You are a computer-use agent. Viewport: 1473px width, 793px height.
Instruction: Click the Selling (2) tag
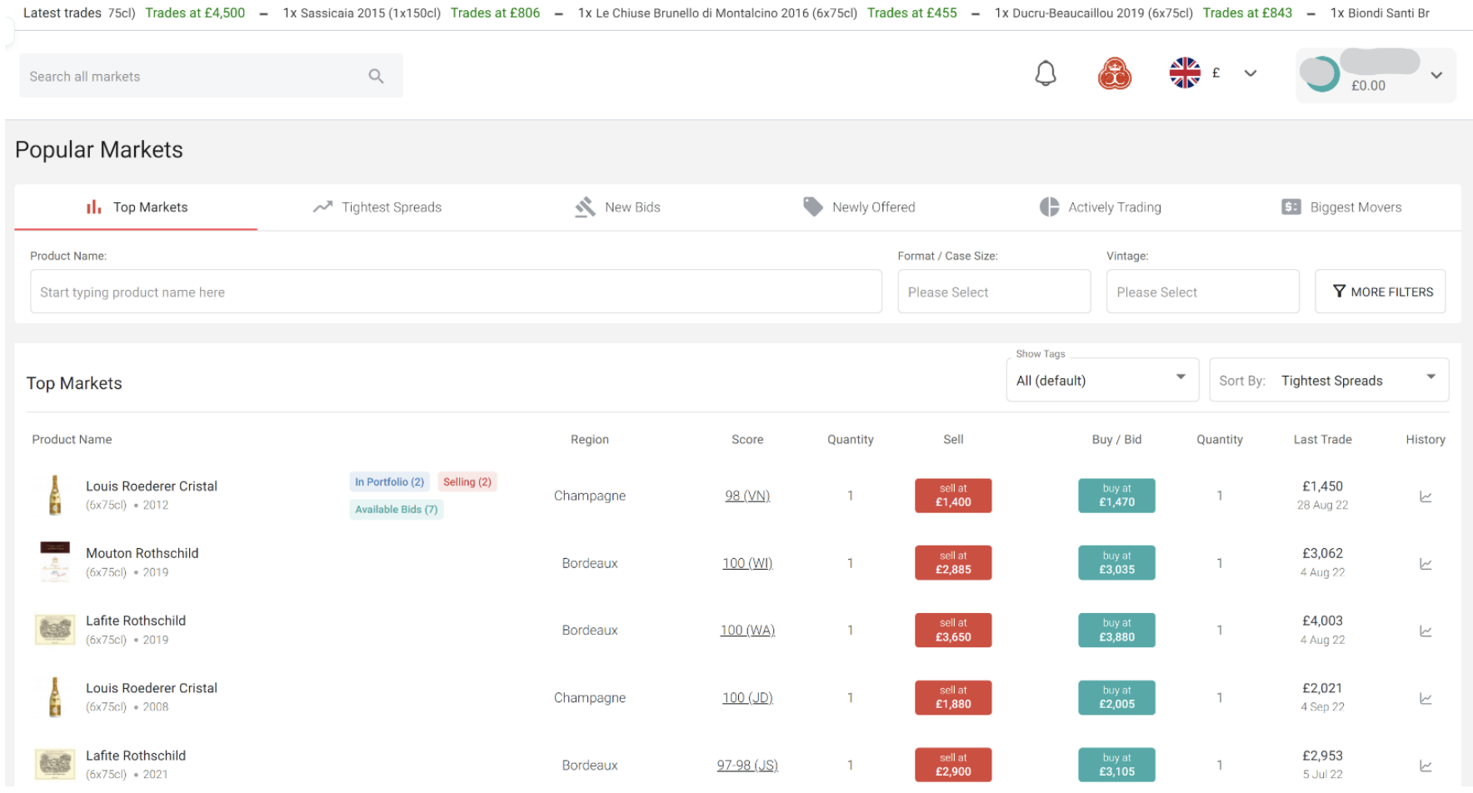(467, 482)
